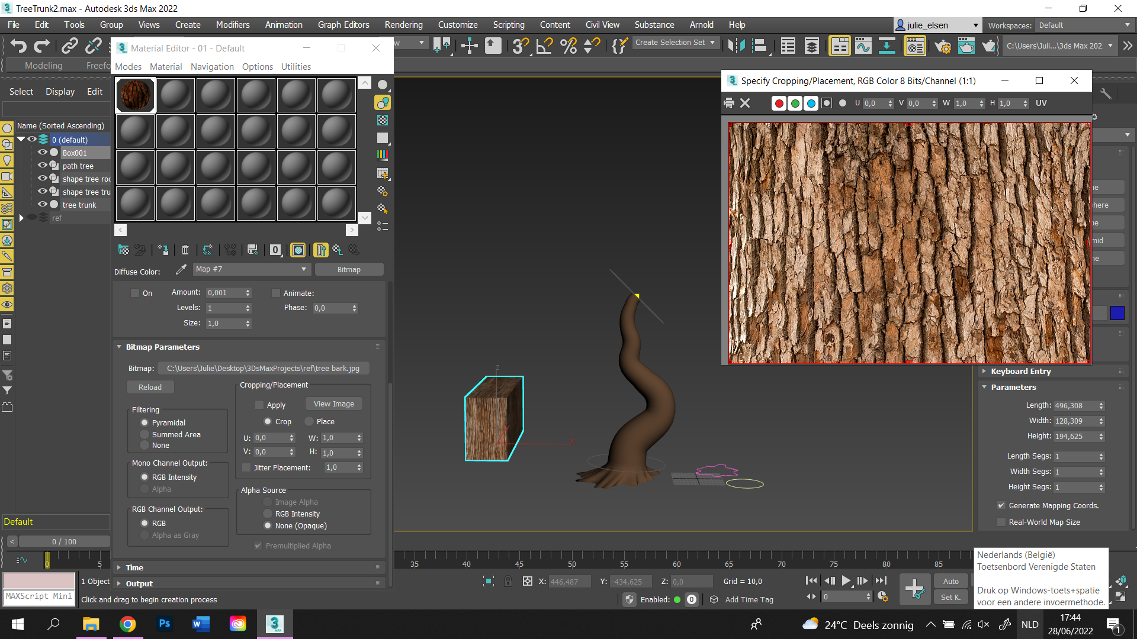This screenshot has height=639, width=1137.
Task: Enable the Apply checkbox under Cropping/Placement
Action: coord(259,405)
